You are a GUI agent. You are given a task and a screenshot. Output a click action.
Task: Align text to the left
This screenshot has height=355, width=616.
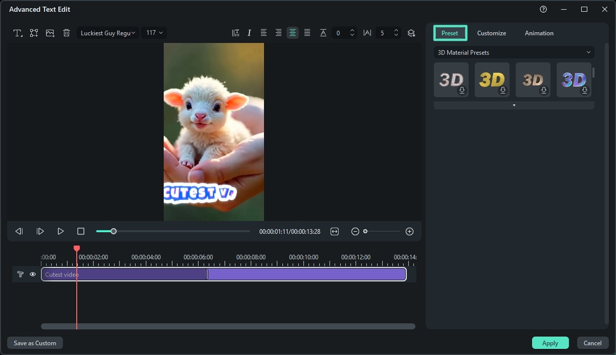263,33
